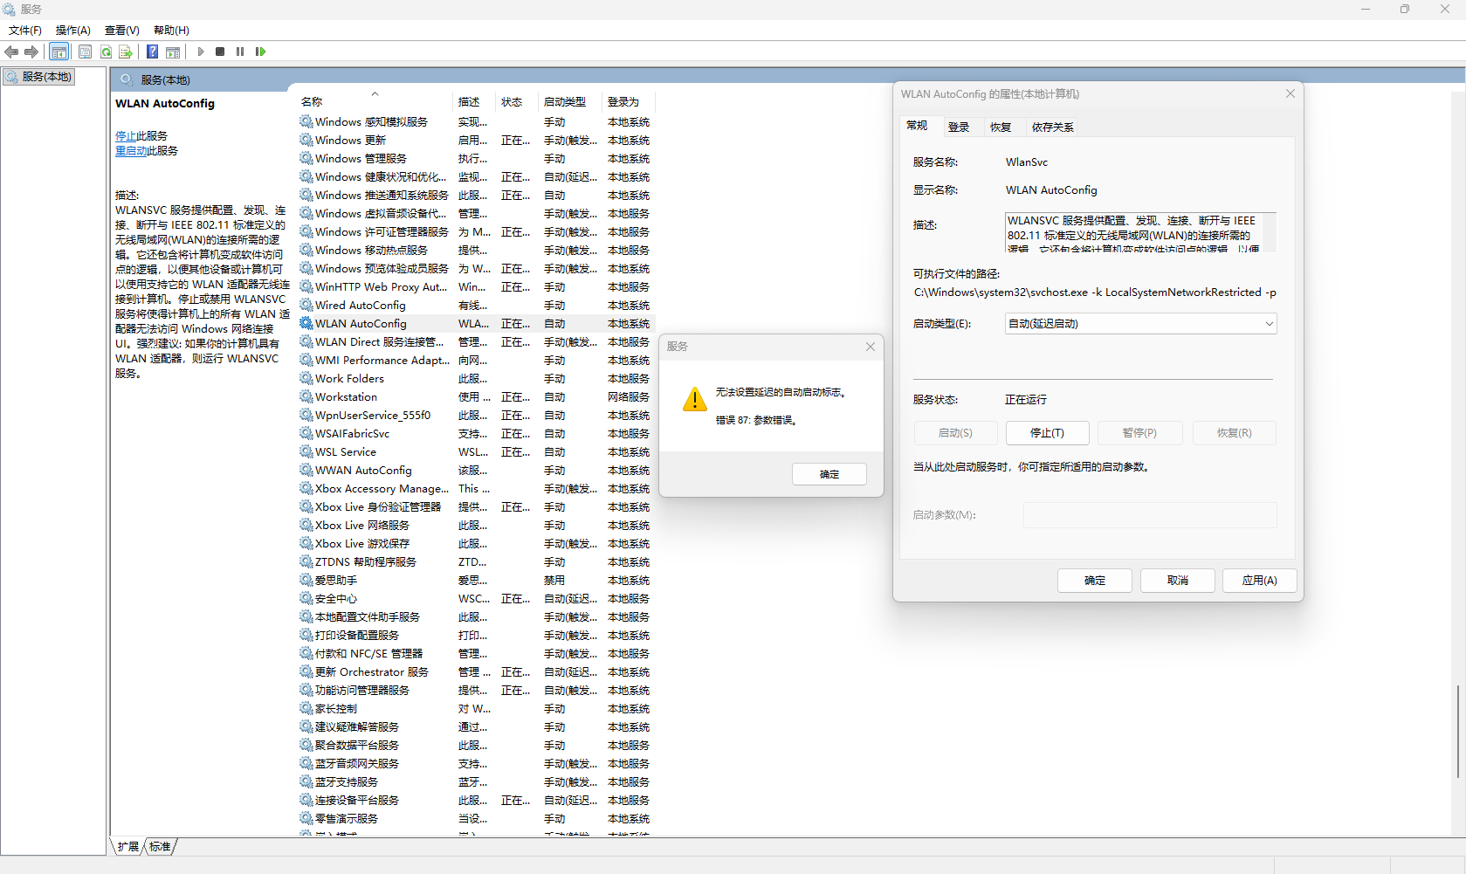Select the 常规 tab in properties
This screenshot has height=874, width=1466.
pos(917,126)
